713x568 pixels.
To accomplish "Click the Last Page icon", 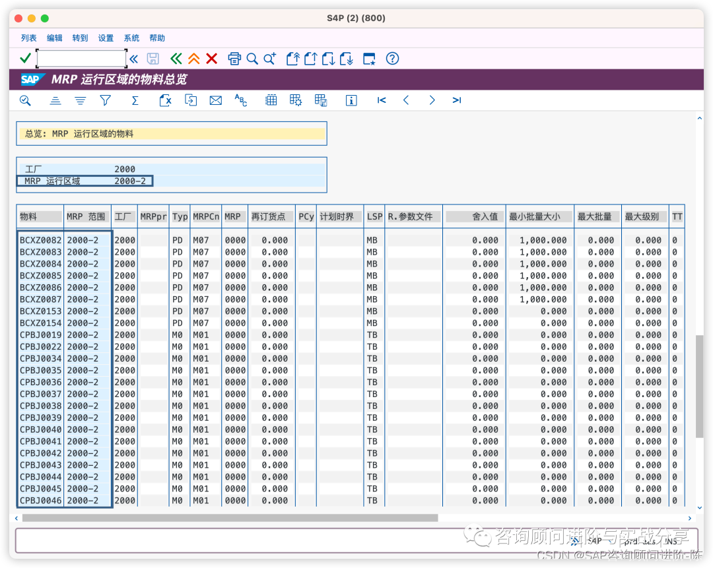I will 347,59.
